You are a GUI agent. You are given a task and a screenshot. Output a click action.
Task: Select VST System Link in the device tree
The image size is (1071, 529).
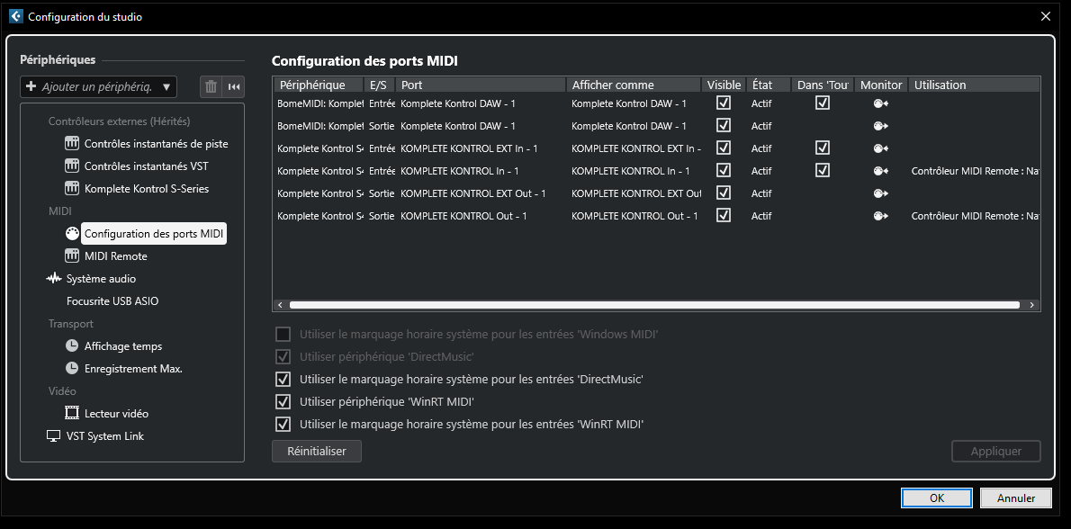tap(104, 436)
